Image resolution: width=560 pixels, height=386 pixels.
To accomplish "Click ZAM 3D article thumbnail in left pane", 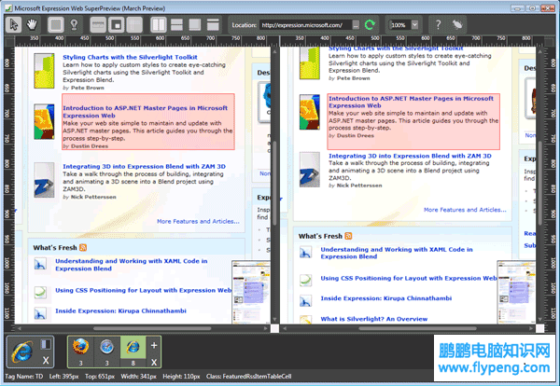I will pyautogui.click(x=44, y=180).
